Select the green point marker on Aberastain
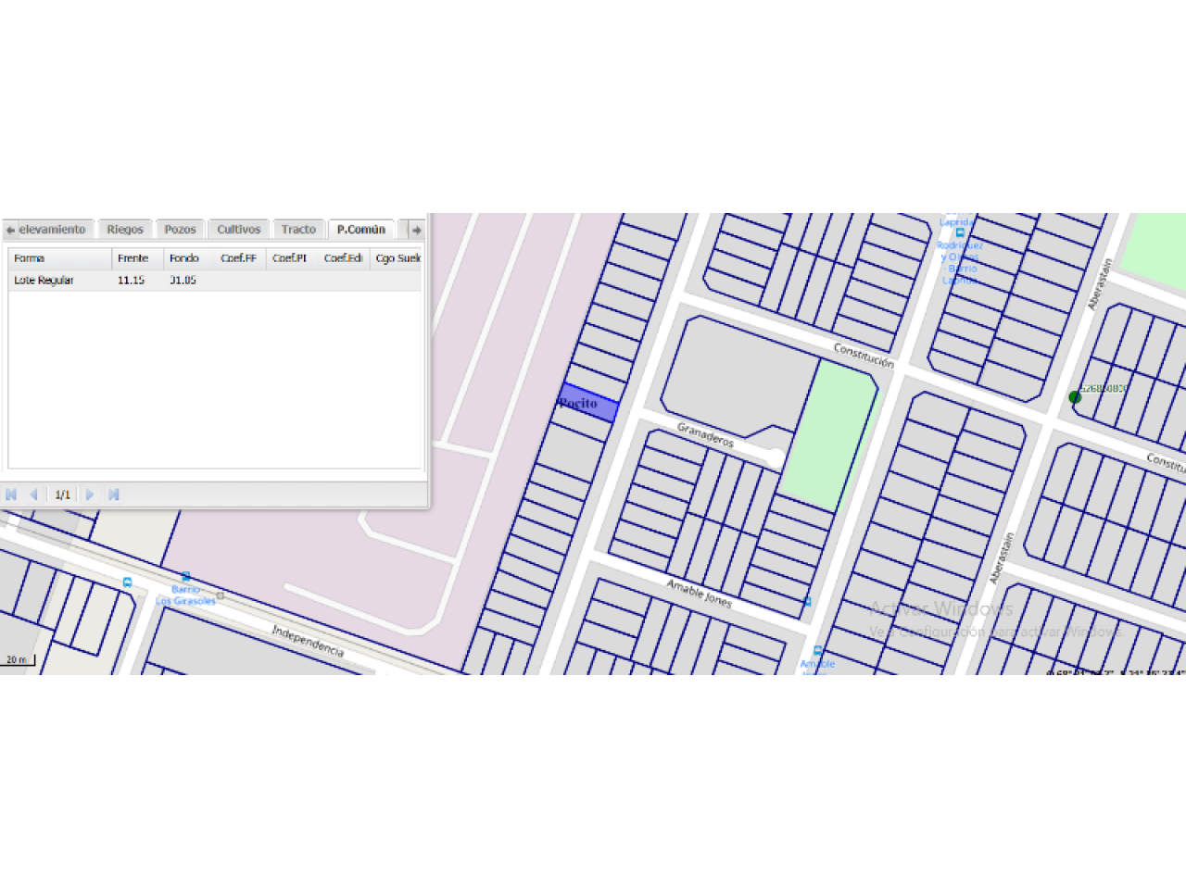Viewport: 1186px width, 889px height. [x=1075, y=397]
